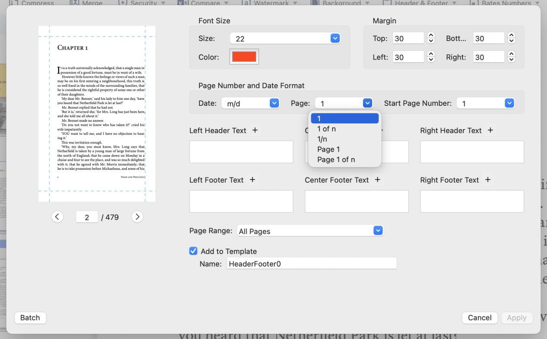Select the 'Page 1 of n' format
Image resolution: width=547 pixels, height=339 pixels.
[345, 160]
